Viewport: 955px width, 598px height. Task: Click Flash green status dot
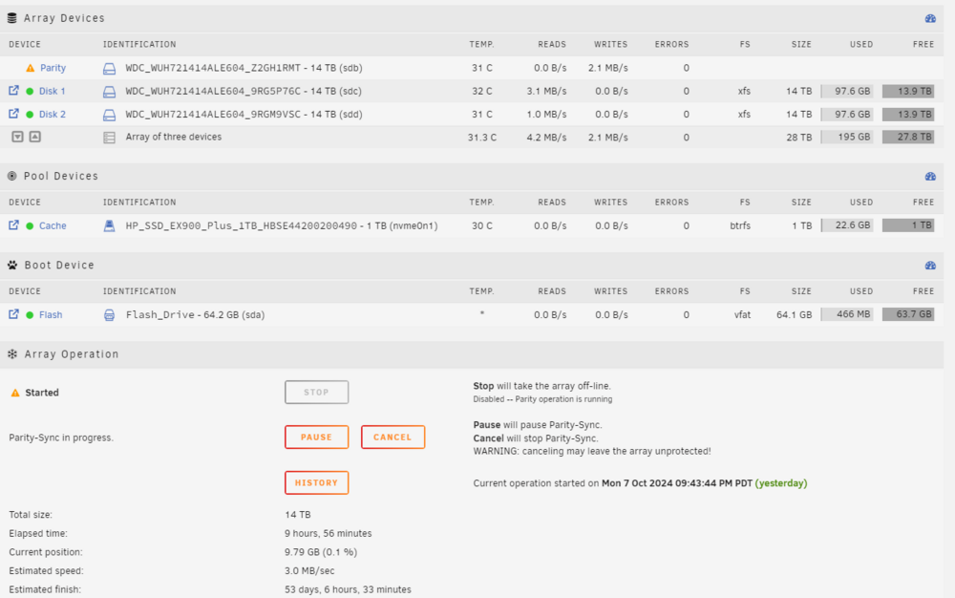point(30,315)
